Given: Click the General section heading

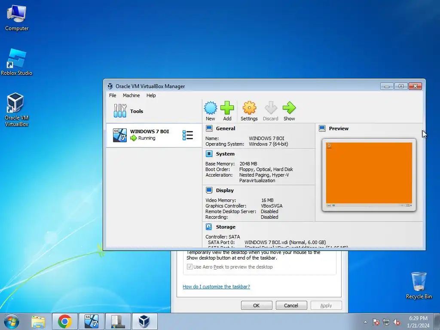Looking at the screenshot, I should click(226, 128).
